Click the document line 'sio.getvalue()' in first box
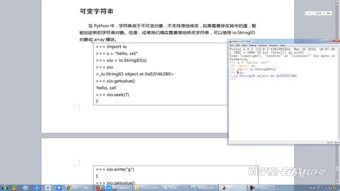Image resolution: width=340 pixels, height=191 pixels. (x=115, y=81)
